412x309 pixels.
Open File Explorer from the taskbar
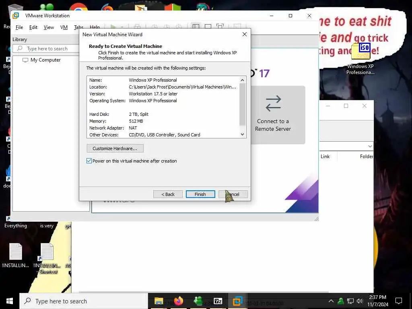tap(159, 301)
